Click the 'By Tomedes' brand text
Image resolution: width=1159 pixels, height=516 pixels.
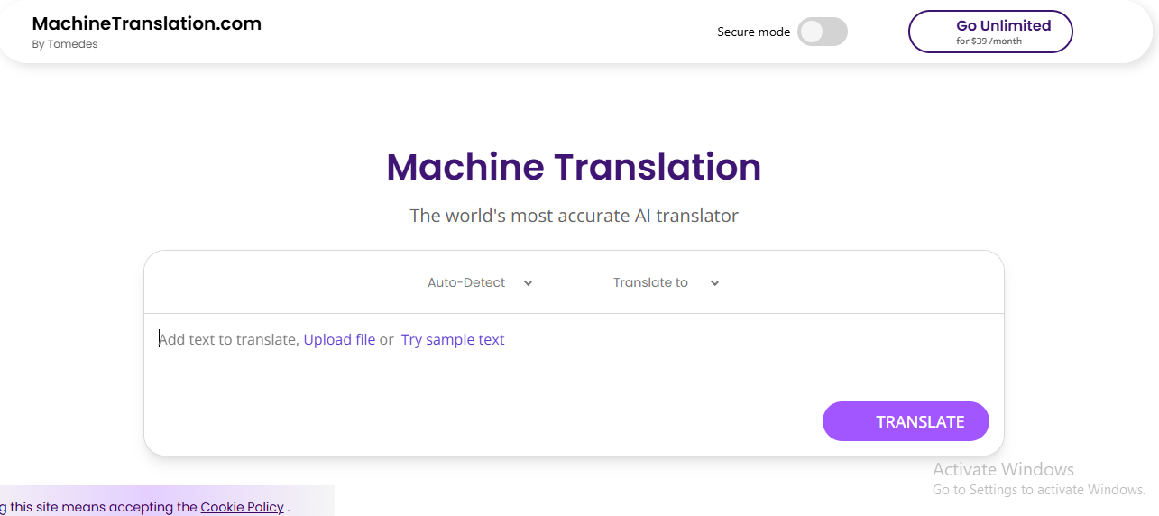65,44
